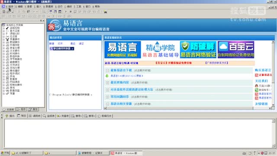Click the 易语言 blue banner ad
The width and height of the screenshot is (277, 156).
click(122, 50)
